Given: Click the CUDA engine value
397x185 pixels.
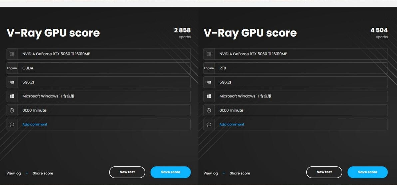Looking at the screenshot, I should [x=28, y=68].
